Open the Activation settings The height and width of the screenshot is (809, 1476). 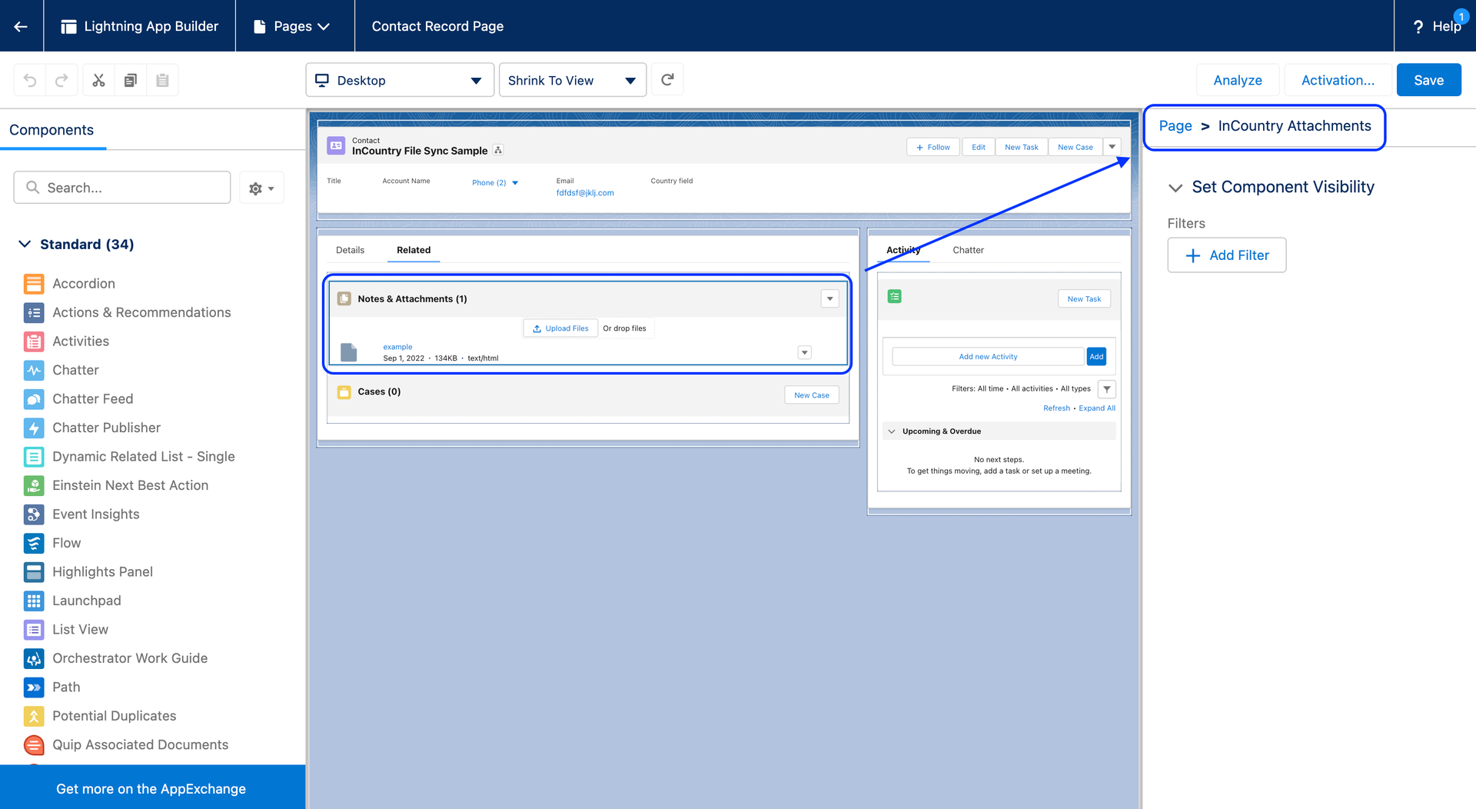click(1338, 80)
